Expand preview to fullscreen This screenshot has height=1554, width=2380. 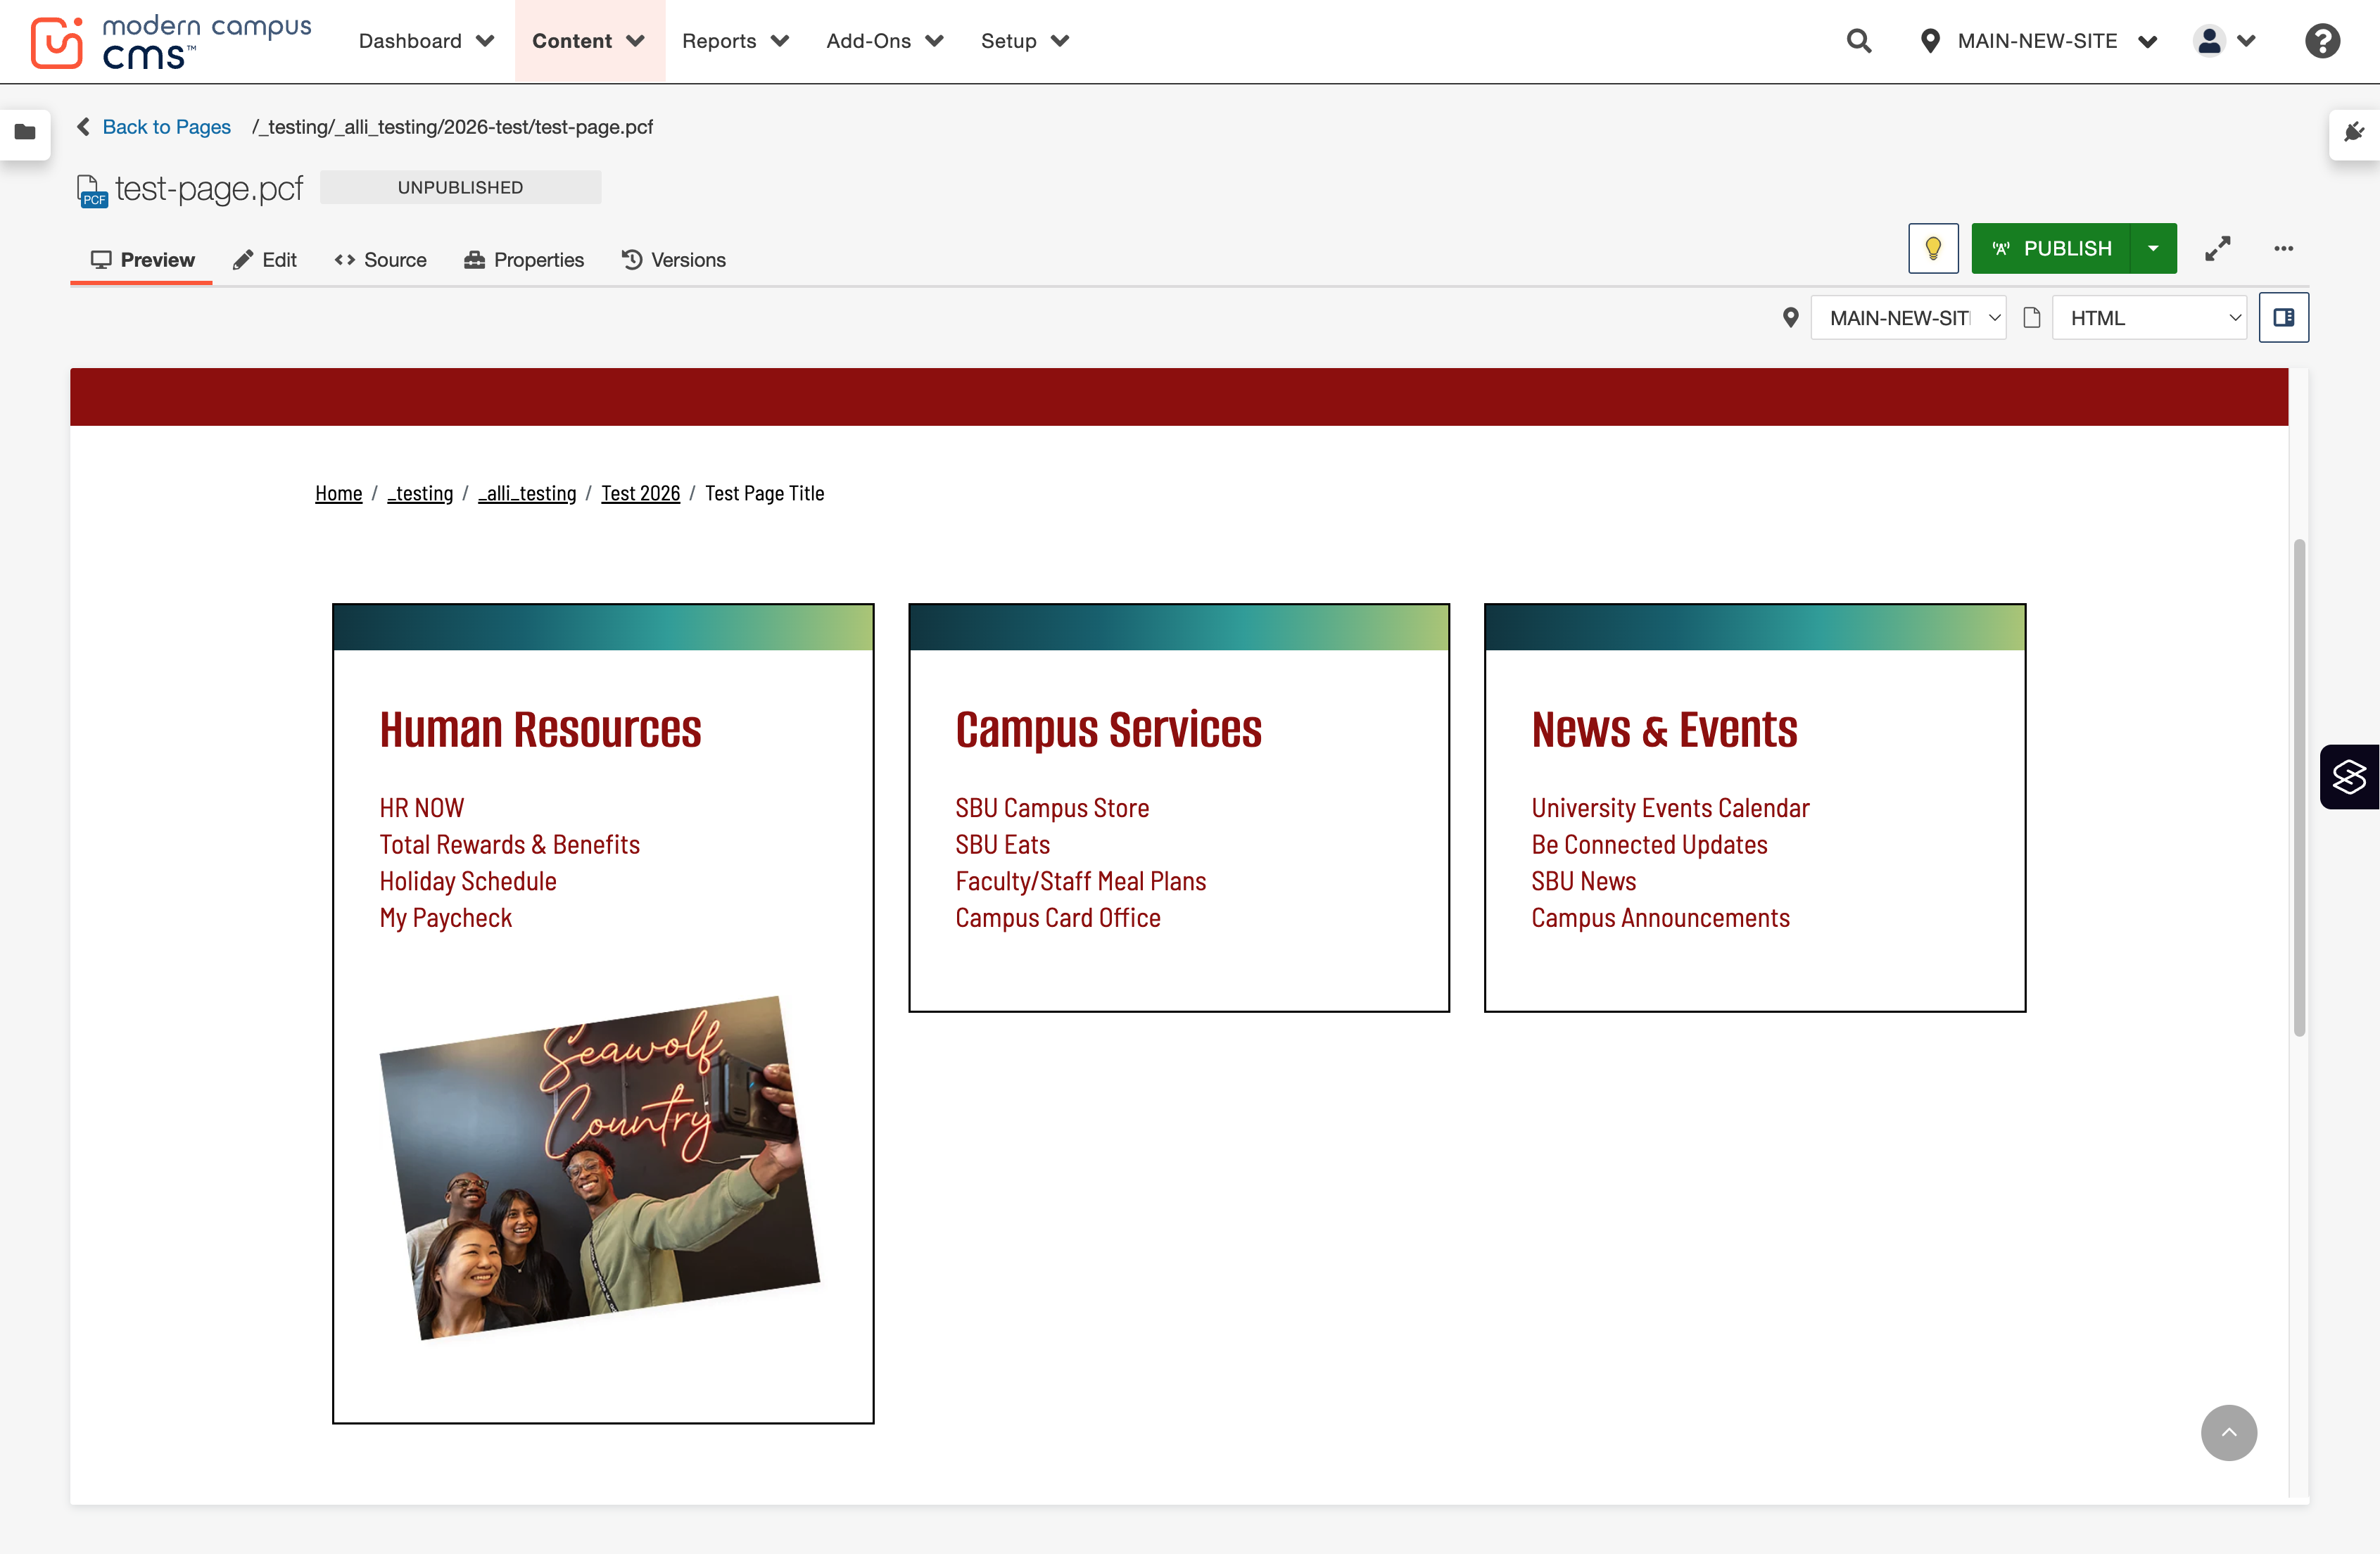click(x=2217, y=248)
